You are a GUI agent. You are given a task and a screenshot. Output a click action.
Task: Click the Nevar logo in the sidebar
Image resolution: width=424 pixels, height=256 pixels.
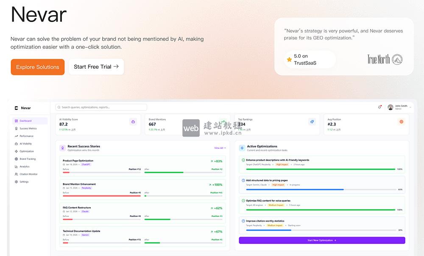click(17, 108)
